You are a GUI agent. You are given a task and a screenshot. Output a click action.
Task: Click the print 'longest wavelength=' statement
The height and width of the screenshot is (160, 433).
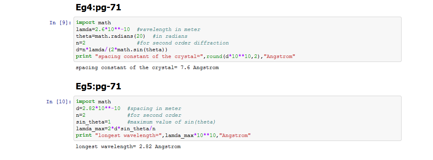click(163, 135)
